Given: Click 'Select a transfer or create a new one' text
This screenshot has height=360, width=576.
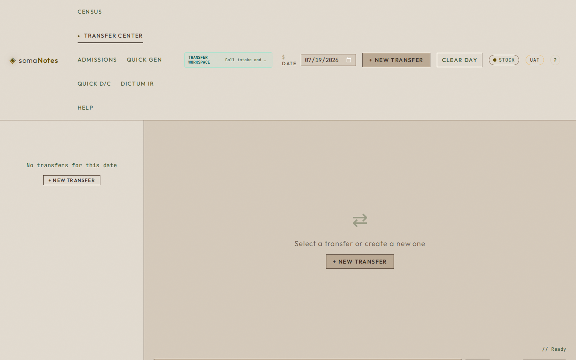Looking at the screenshot, I should click(360, 244).
